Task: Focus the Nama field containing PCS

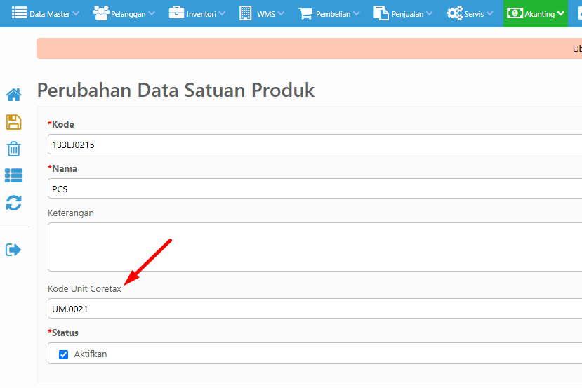Action: [x=315, y=189]
